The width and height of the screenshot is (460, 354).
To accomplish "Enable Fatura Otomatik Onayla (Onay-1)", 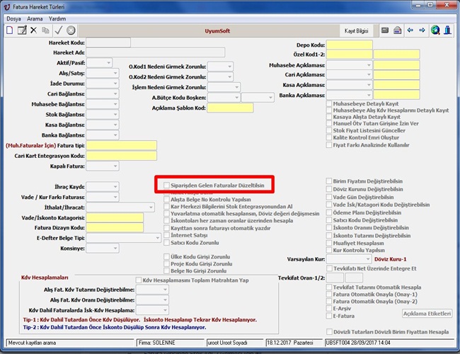I will point(329,294).
